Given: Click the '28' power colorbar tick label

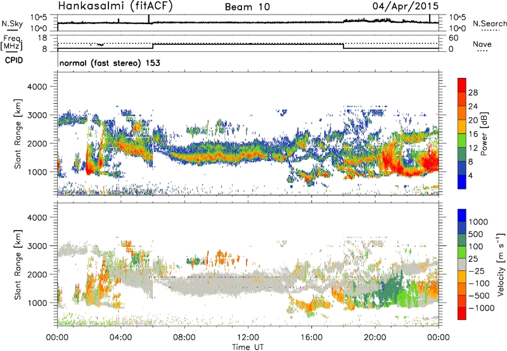Looking at the screenshot, I should (x=473, y=93).
